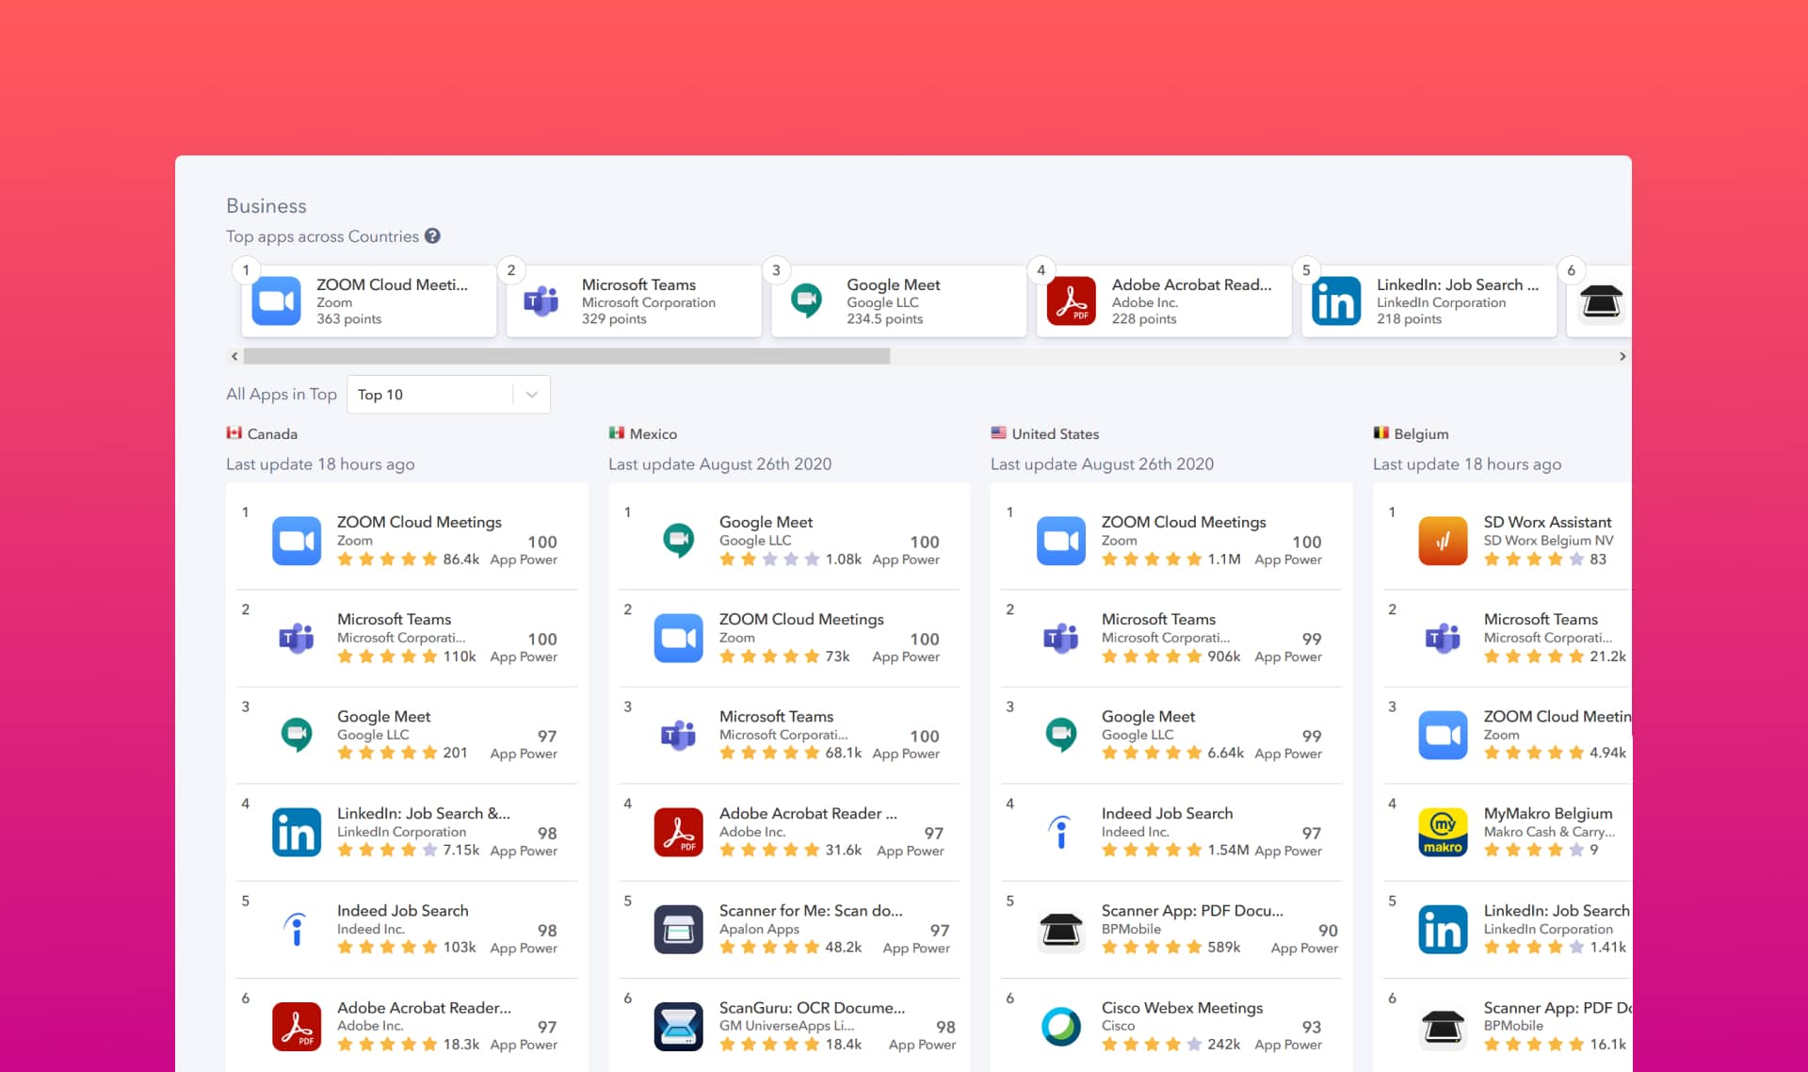Click Cisco Webex Meetings icon

1061,1026
